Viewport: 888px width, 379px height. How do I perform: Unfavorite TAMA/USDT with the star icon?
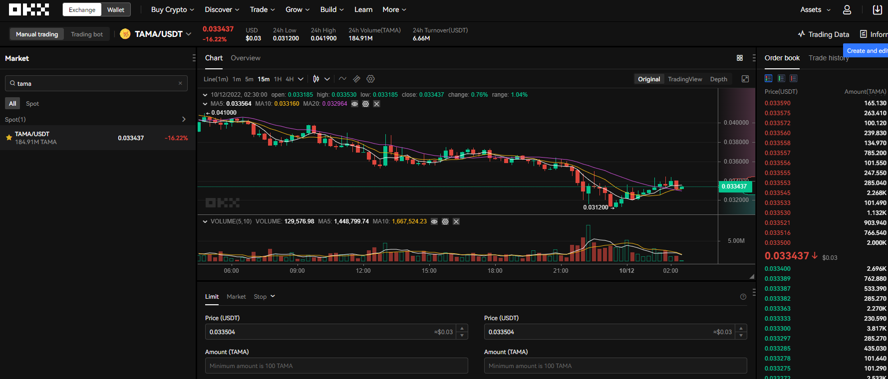(x=9, y=138)
